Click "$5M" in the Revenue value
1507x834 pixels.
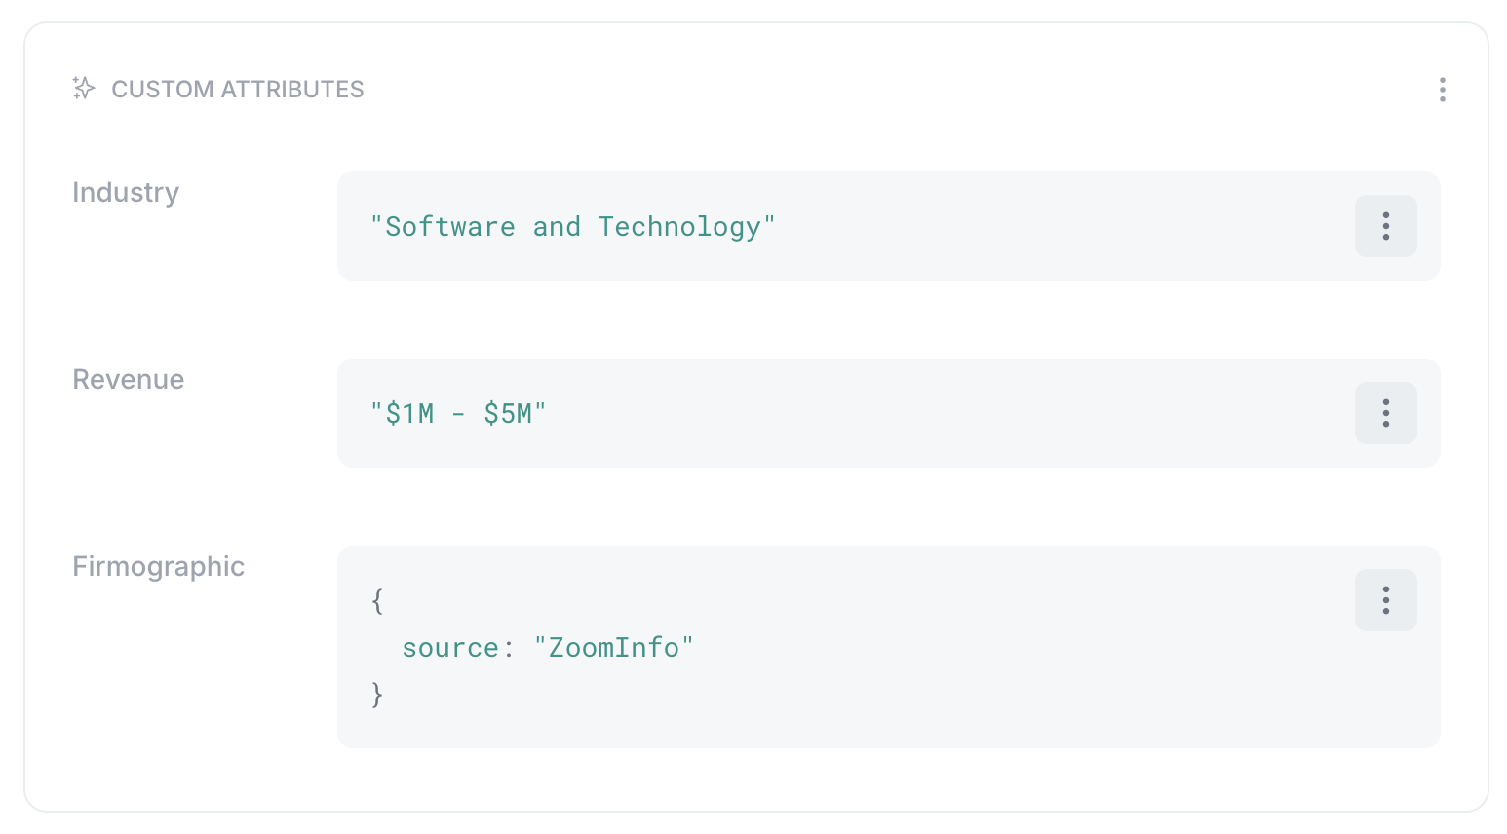[x=508, y=414]
